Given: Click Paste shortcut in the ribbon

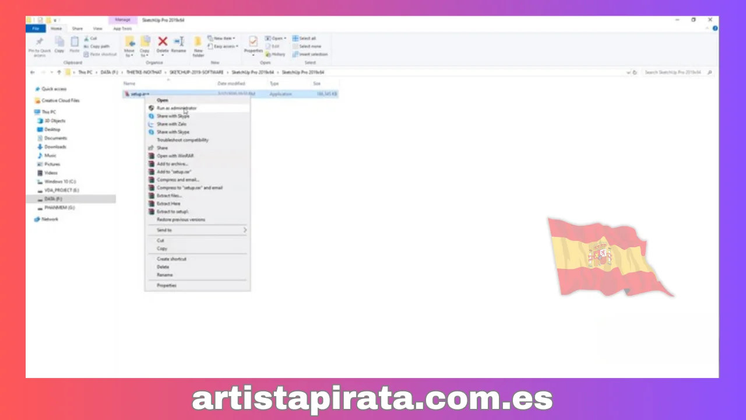Looking at the screenshot, I should tap(100, 54).
